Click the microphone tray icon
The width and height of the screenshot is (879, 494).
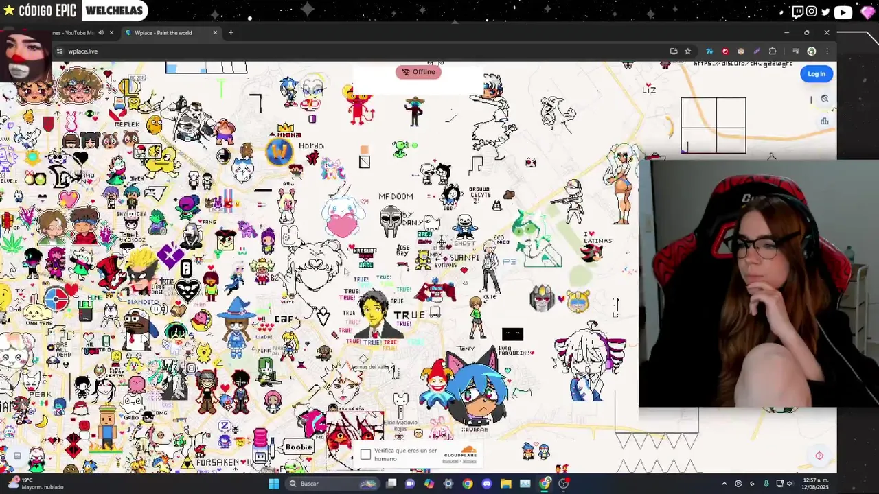pos(766,484)
